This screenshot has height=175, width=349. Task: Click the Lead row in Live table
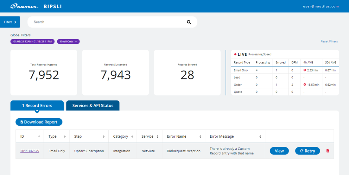[x=285, y=78]
